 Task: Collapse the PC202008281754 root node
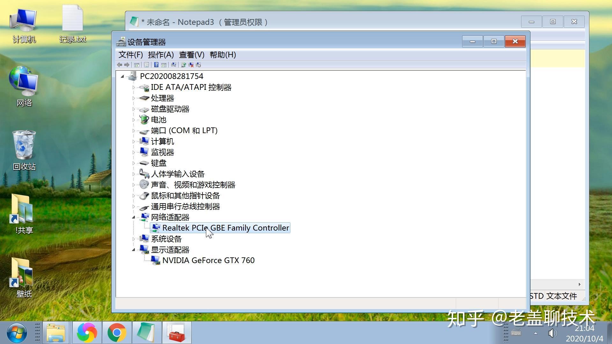click(122, 76)
